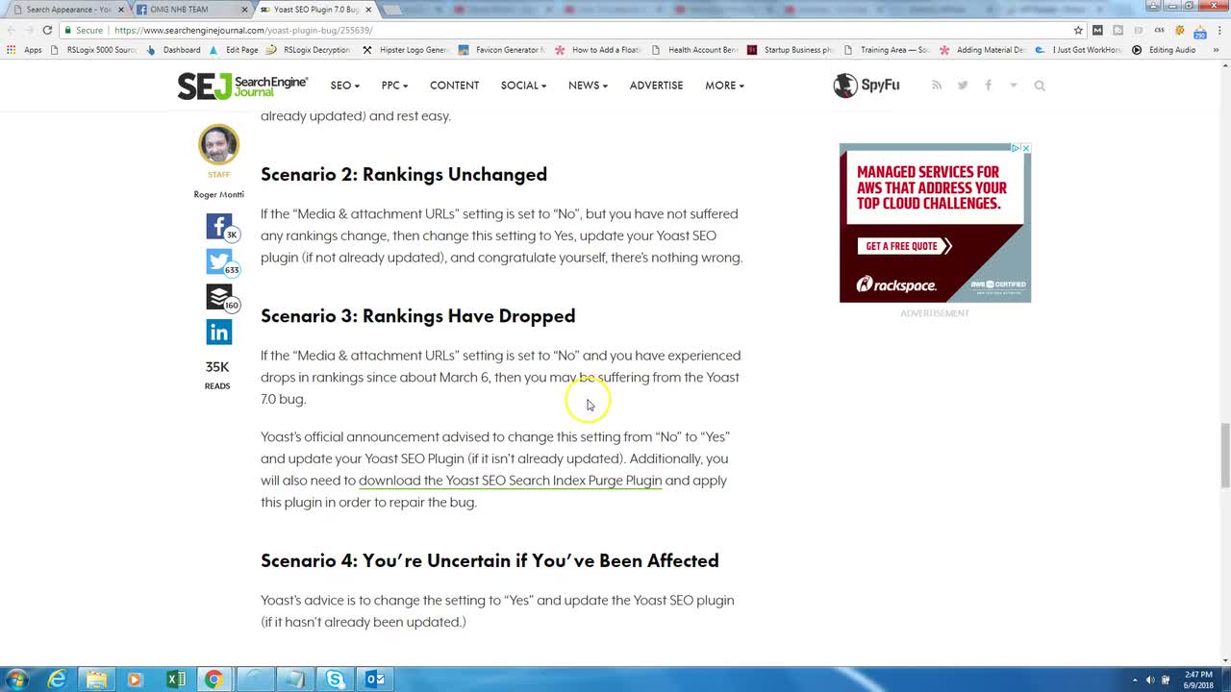Close the rackspace ad with X icon
The width and height of the screenshot is (1231, 692).
point(1025,148)
